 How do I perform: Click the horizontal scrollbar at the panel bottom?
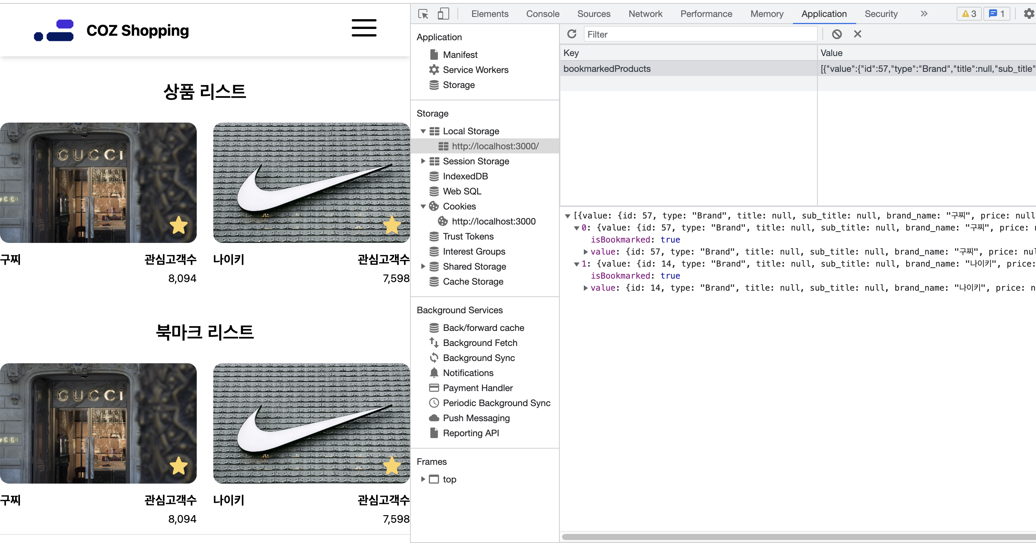[x=799, y=537]
